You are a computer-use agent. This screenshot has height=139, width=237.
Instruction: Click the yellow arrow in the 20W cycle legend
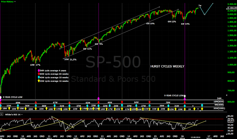pos(39,81)
